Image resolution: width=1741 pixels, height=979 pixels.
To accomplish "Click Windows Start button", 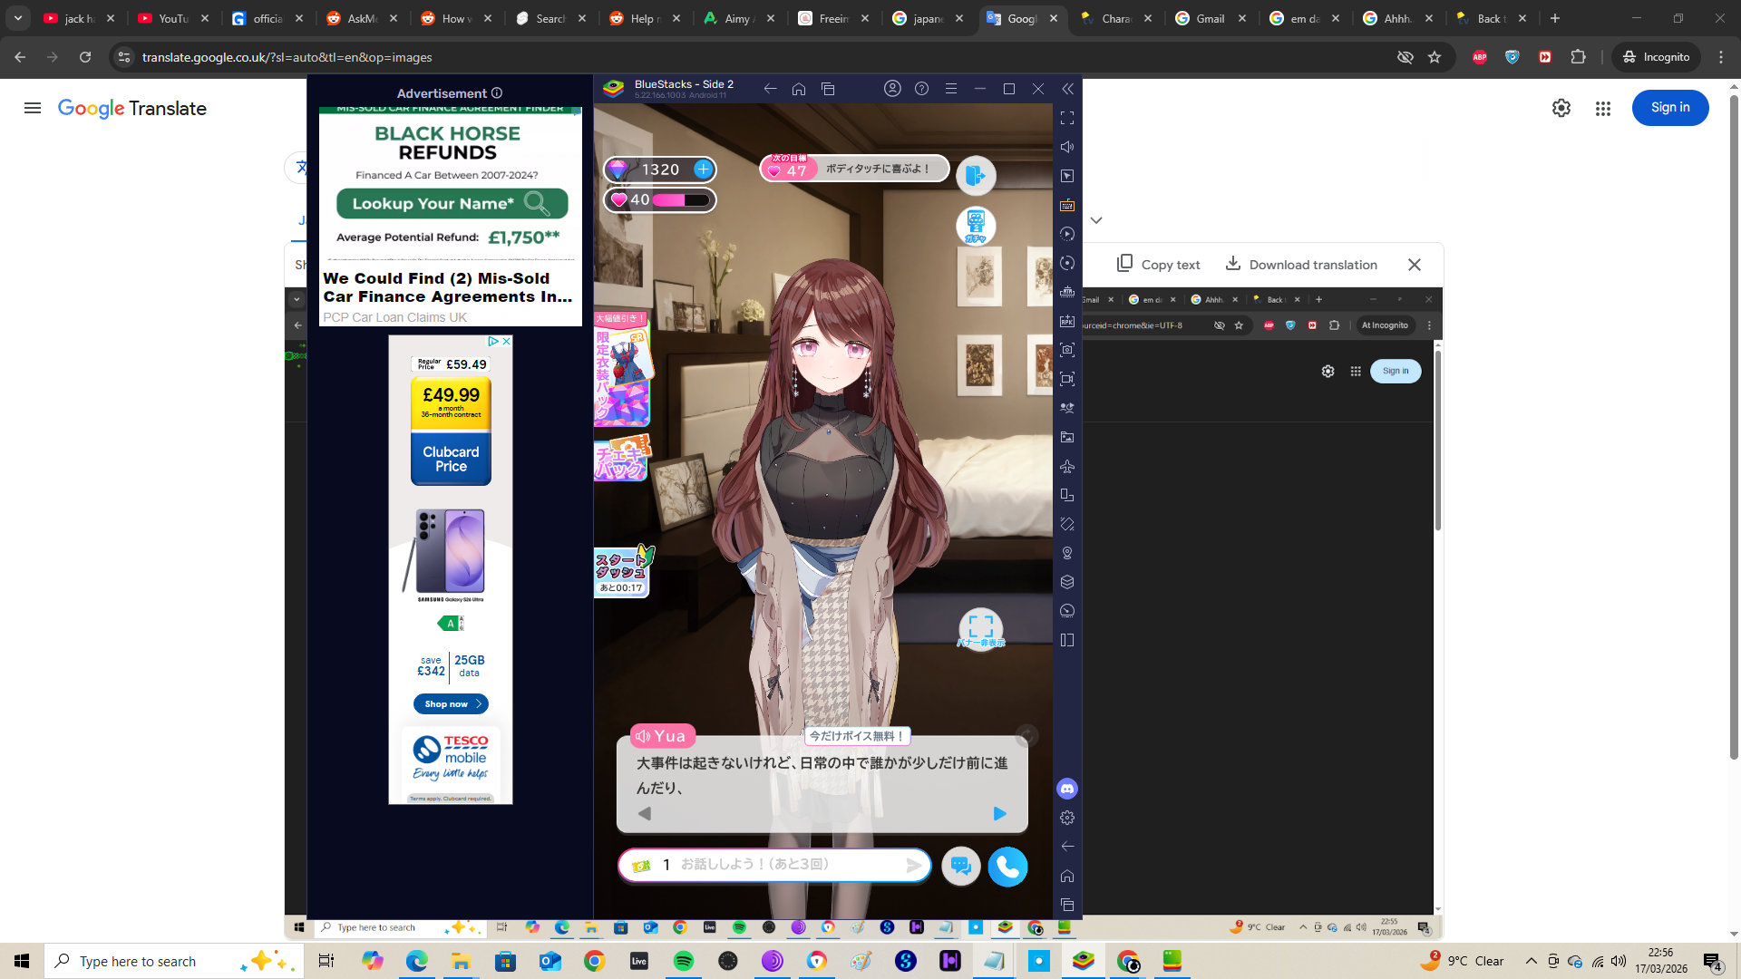I will [x=22, y=961].
